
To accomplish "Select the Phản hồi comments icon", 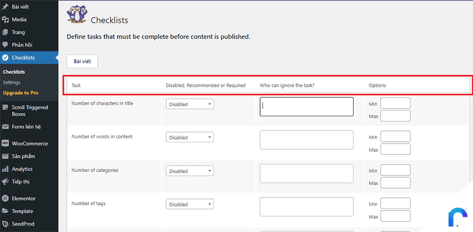I will coord(5,45).
